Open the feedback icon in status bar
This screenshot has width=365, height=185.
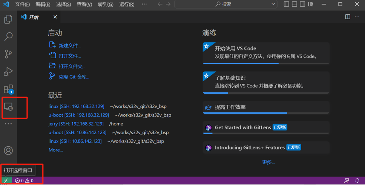pos(347,180)
